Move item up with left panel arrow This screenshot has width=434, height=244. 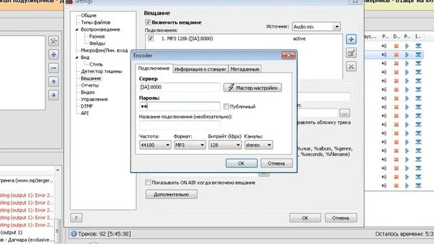54,81
